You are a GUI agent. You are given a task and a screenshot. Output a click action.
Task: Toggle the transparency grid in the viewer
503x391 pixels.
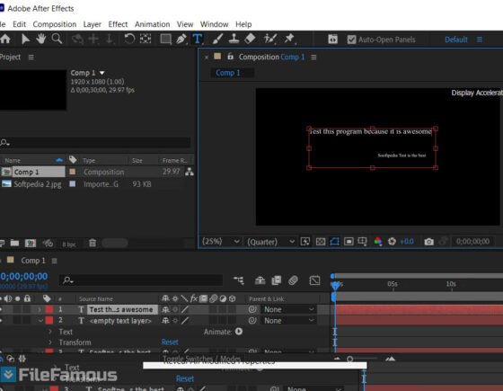321,242
